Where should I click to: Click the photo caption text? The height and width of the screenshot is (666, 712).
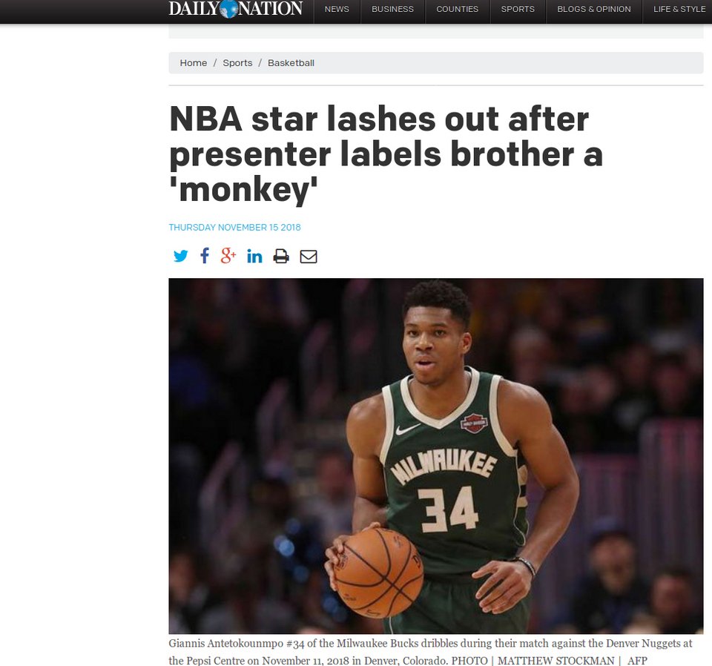point(430,651)
